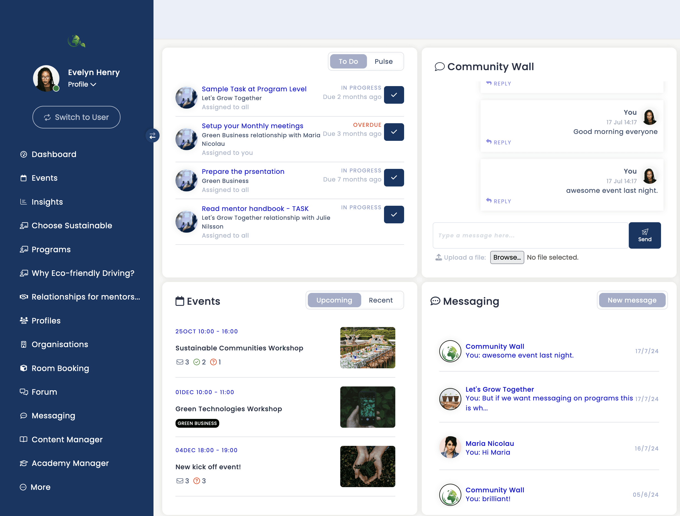Click the sidebar collapse arrows icon
The width and height of the screenshot is (680, 516).
coord(152,136)
